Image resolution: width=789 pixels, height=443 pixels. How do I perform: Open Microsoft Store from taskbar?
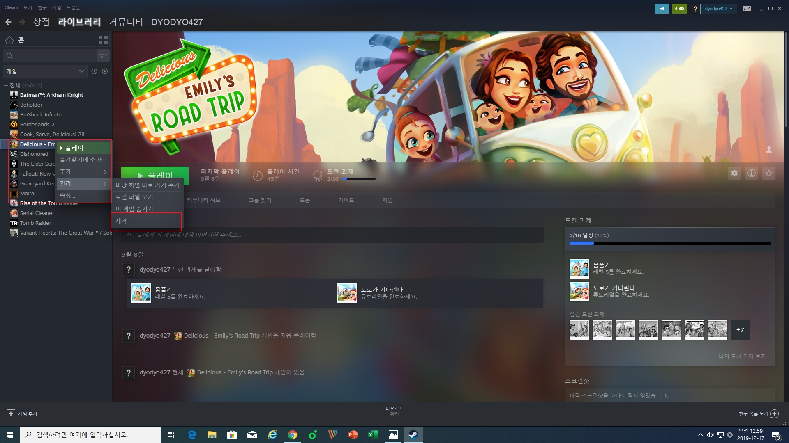(x=232, y=434)
